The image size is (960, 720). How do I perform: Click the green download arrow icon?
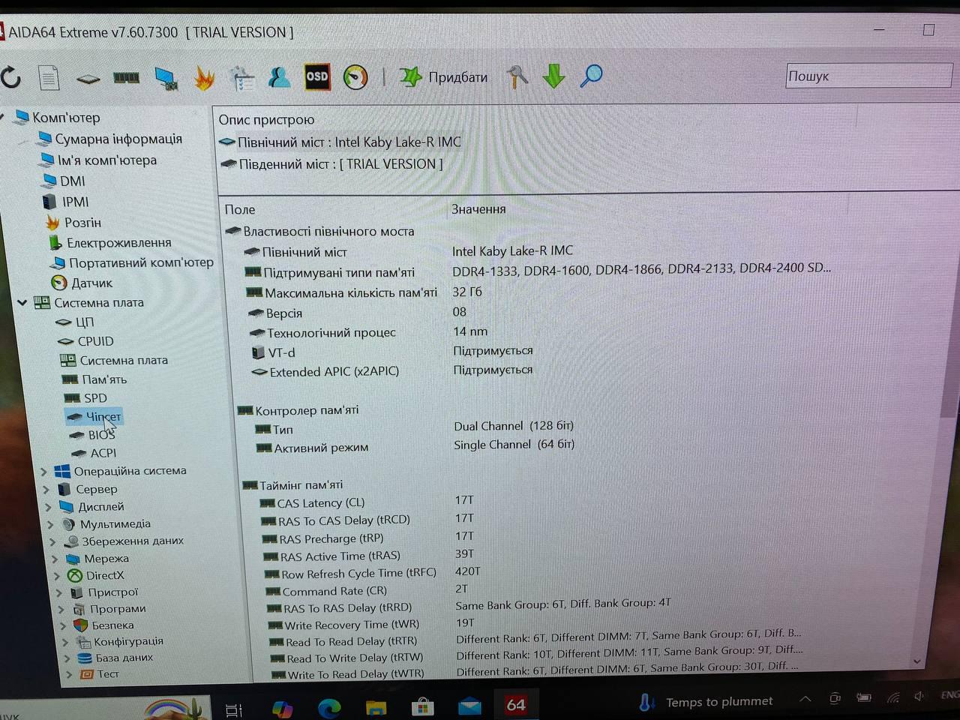pos(553,76)
